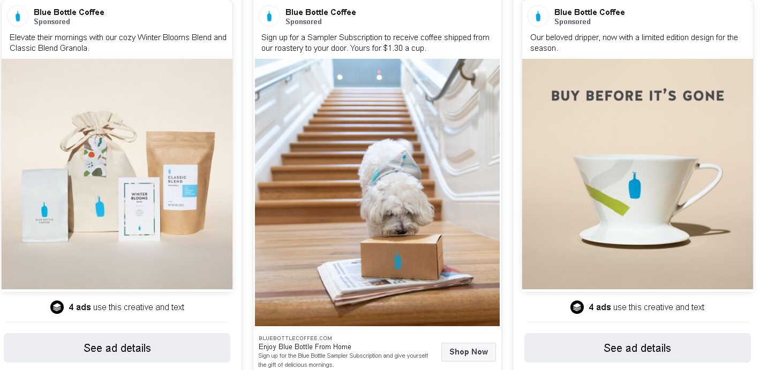Open See ad details for dripper ad
This screenshot has width=760, height=370.
point(637,348)
